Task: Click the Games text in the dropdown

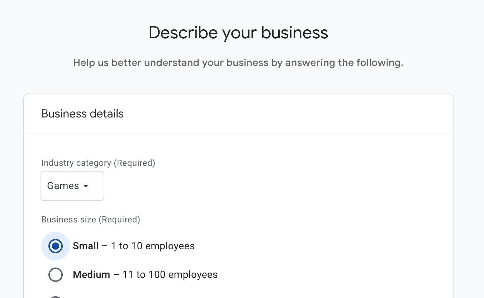Action: pos(63,186)
